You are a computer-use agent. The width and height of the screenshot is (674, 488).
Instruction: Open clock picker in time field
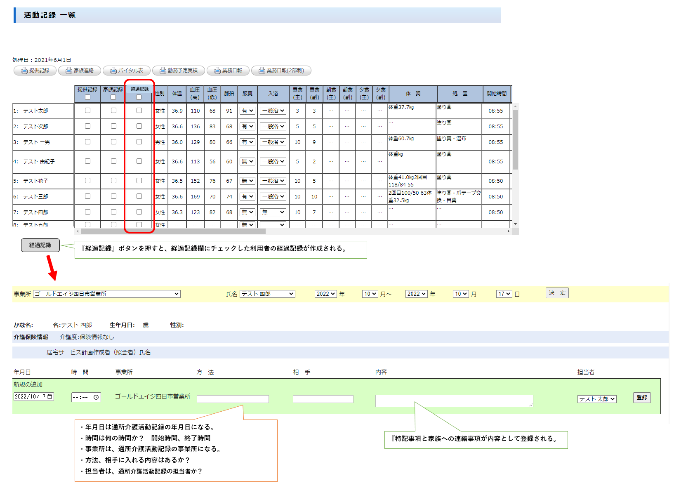click(x=96, y=397)
